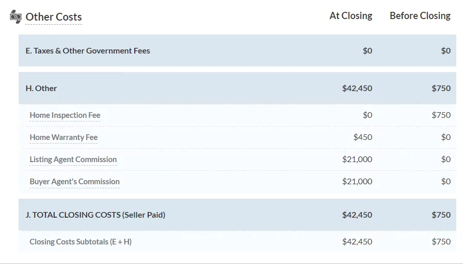Click the Other Costs money icon
The width and height of the screenshot is (463, 264).
(x=15, y=16)
